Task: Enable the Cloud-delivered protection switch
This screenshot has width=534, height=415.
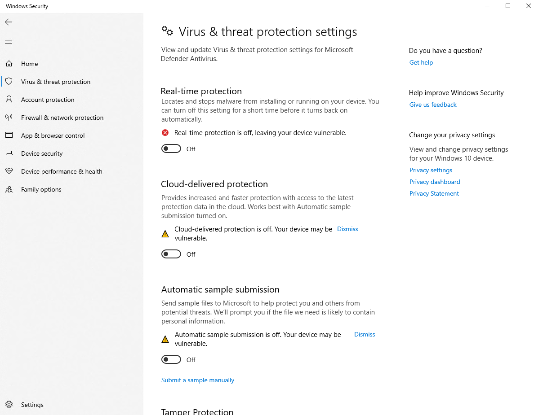Action: pyautogui.click(x=171, y=254)
